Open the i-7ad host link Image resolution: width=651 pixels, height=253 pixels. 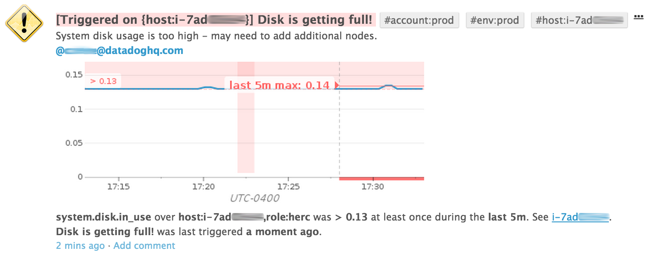(x=581, y=217)
